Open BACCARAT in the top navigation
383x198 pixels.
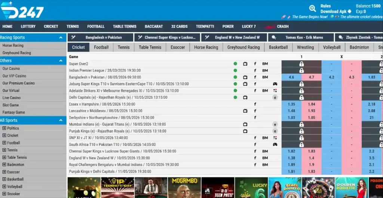click(154, 27)
